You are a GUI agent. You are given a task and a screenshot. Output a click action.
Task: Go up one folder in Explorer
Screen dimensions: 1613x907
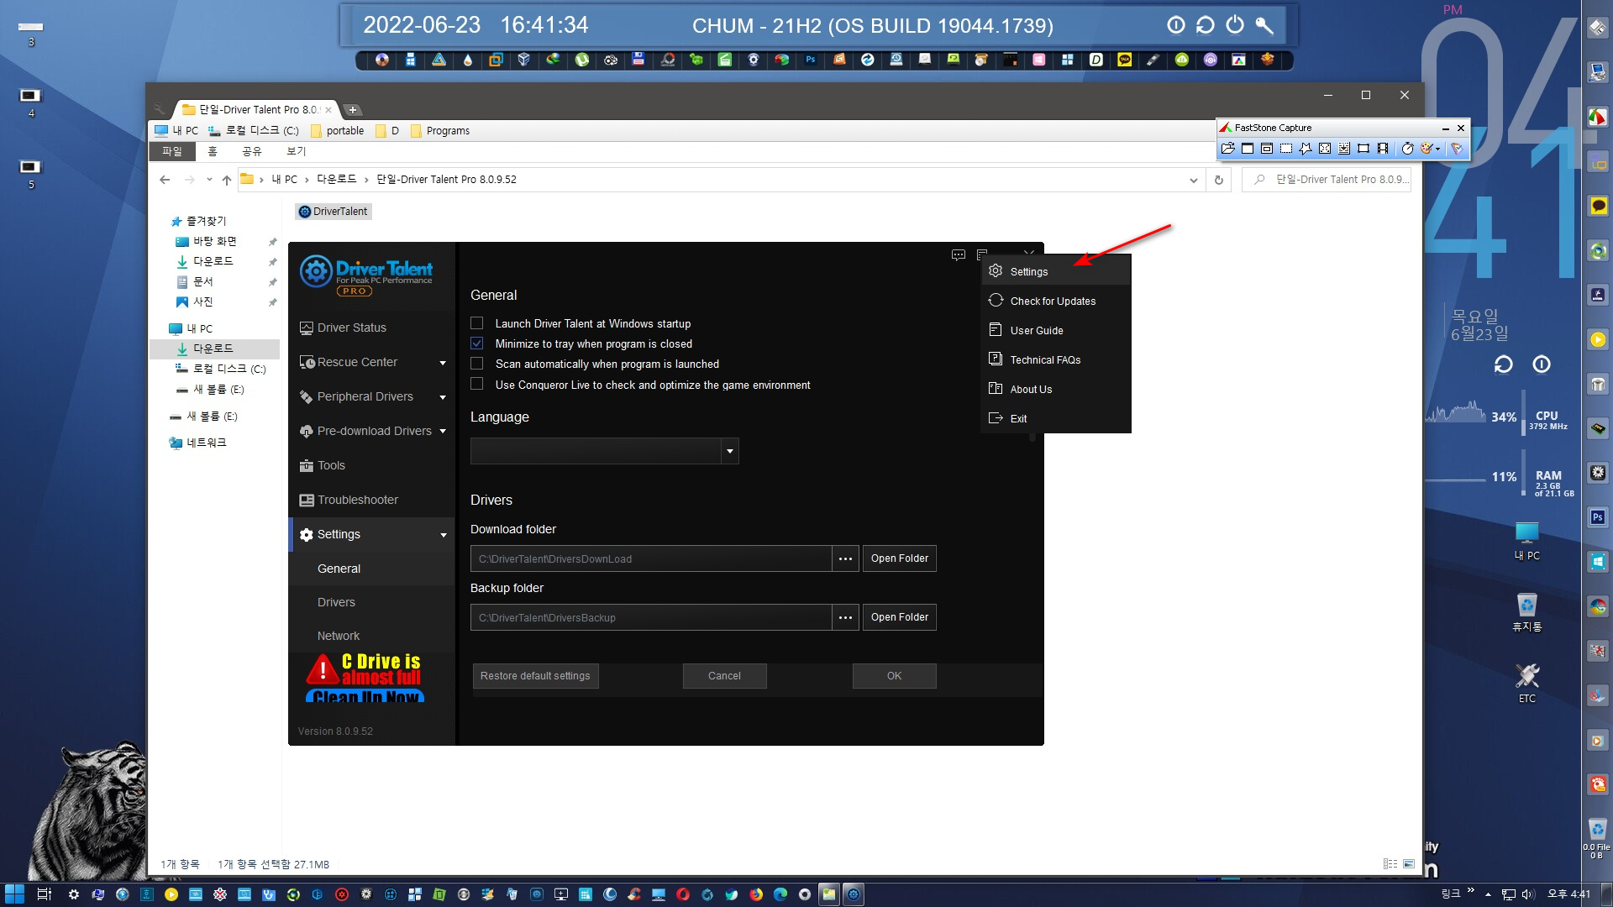coord(227,180)
